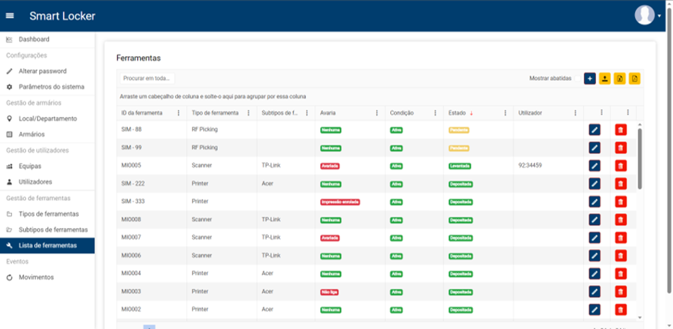This screenshot has height=329, width=673.
Task: Open the hamburger navigation menu
Action: [x=10, y=16]
